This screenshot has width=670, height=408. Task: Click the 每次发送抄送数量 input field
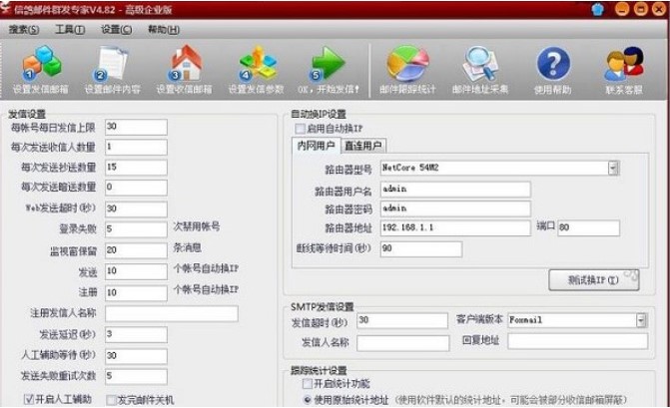tap(136, 168)
